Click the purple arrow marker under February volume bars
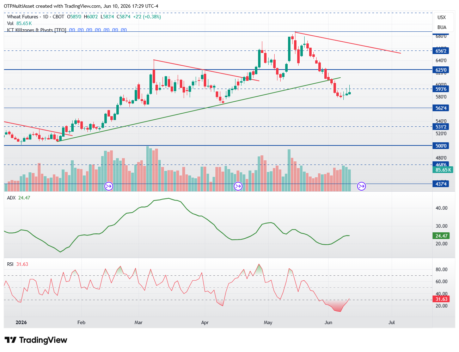Image resolution: width=459 pixels, height=352 pixels. point(109,186)
